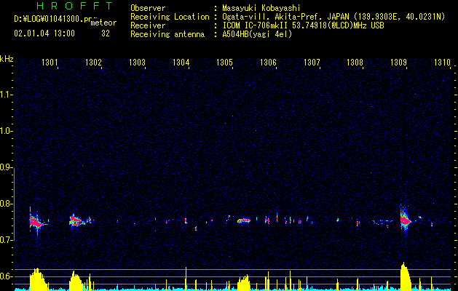
Task: Click the date stamp 02.01.04 13:00
Action: pyautogui.click(x=44, y=33)
